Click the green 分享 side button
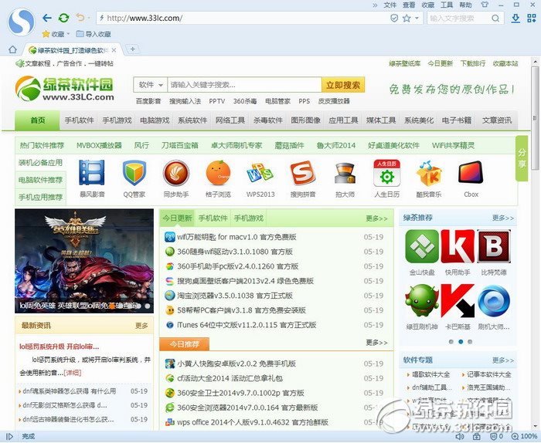Image resolution: width=541 pixels, height=443 pixels. tap(522, 158)
